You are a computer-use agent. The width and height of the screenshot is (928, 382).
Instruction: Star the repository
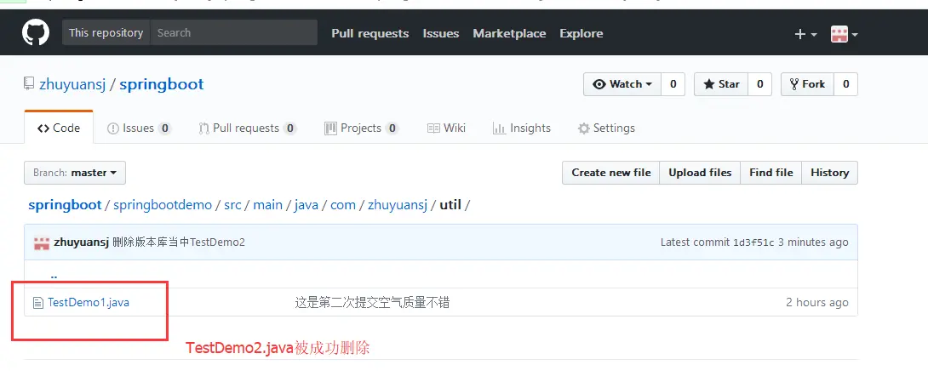[x=721, y=84]
